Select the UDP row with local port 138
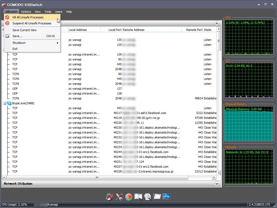The height and width of the screenshot is (208, 277). 110,93
